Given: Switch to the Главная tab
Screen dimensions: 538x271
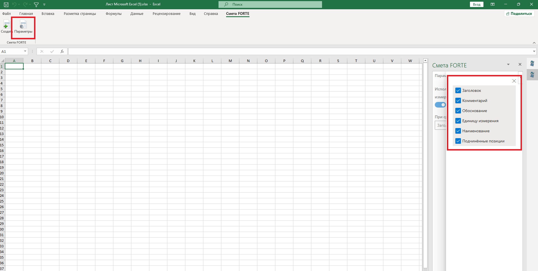Looking at the screenshot, I should (26, 13).
